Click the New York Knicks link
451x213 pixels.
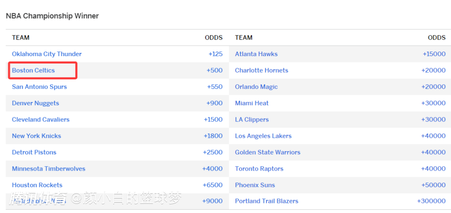coord(36,136)
